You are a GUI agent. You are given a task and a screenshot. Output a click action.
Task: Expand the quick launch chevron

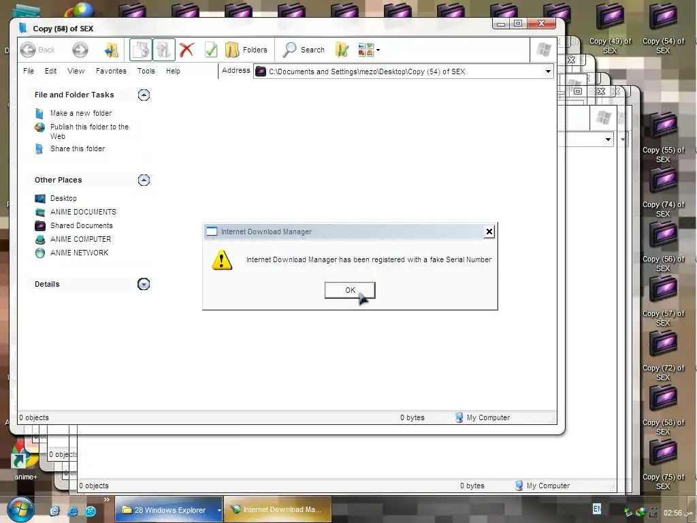click(107, 499)
